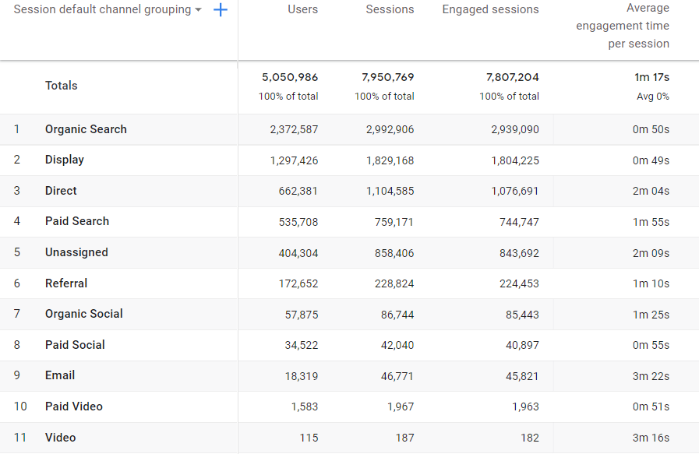This screenshot has width=699, height=454.
Task: Click the plus icon to add dimension
Action: (221, 10)
